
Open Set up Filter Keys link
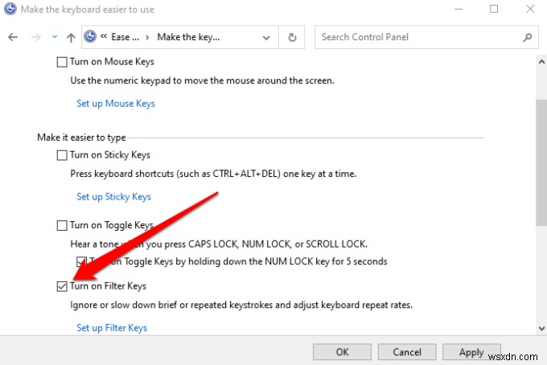pyautogui.click(x=112, y=328)
